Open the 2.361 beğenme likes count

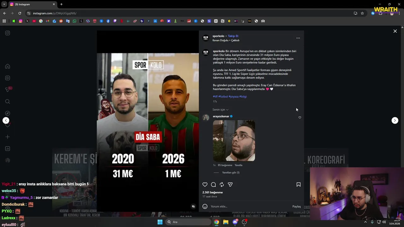(x=212, y=192)
